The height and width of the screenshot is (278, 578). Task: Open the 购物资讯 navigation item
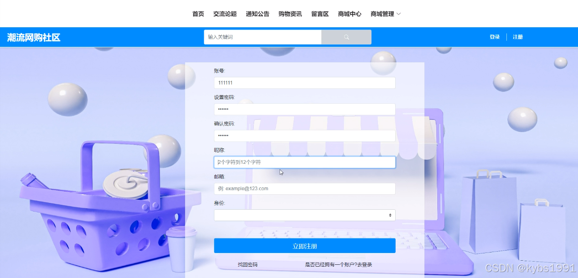coord(290,14)
